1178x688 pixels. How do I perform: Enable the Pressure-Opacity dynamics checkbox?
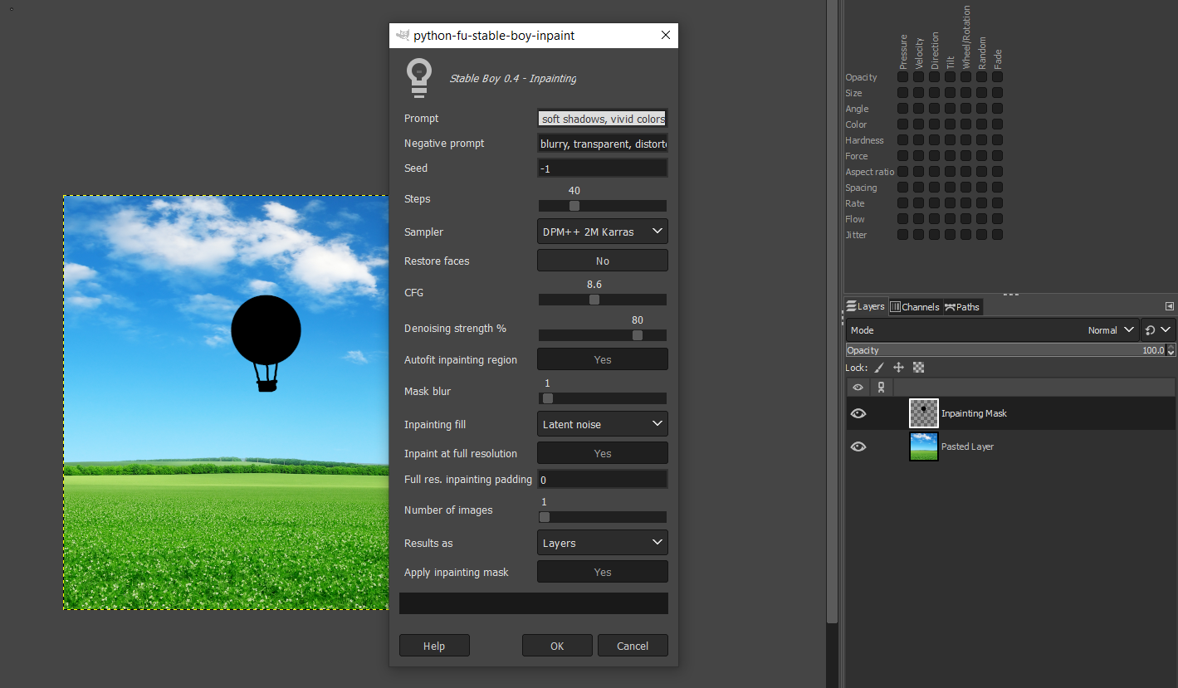902,77
